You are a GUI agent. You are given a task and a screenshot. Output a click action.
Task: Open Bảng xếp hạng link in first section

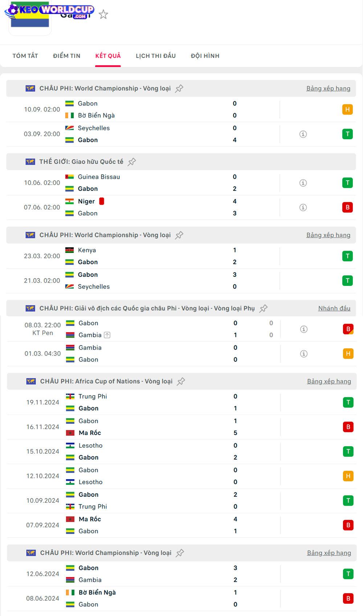pos(328,89)
